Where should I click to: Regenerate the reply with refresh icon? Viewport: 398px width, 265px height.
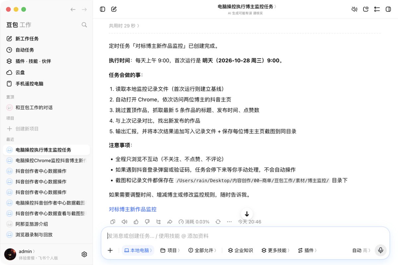pos(218,222)
